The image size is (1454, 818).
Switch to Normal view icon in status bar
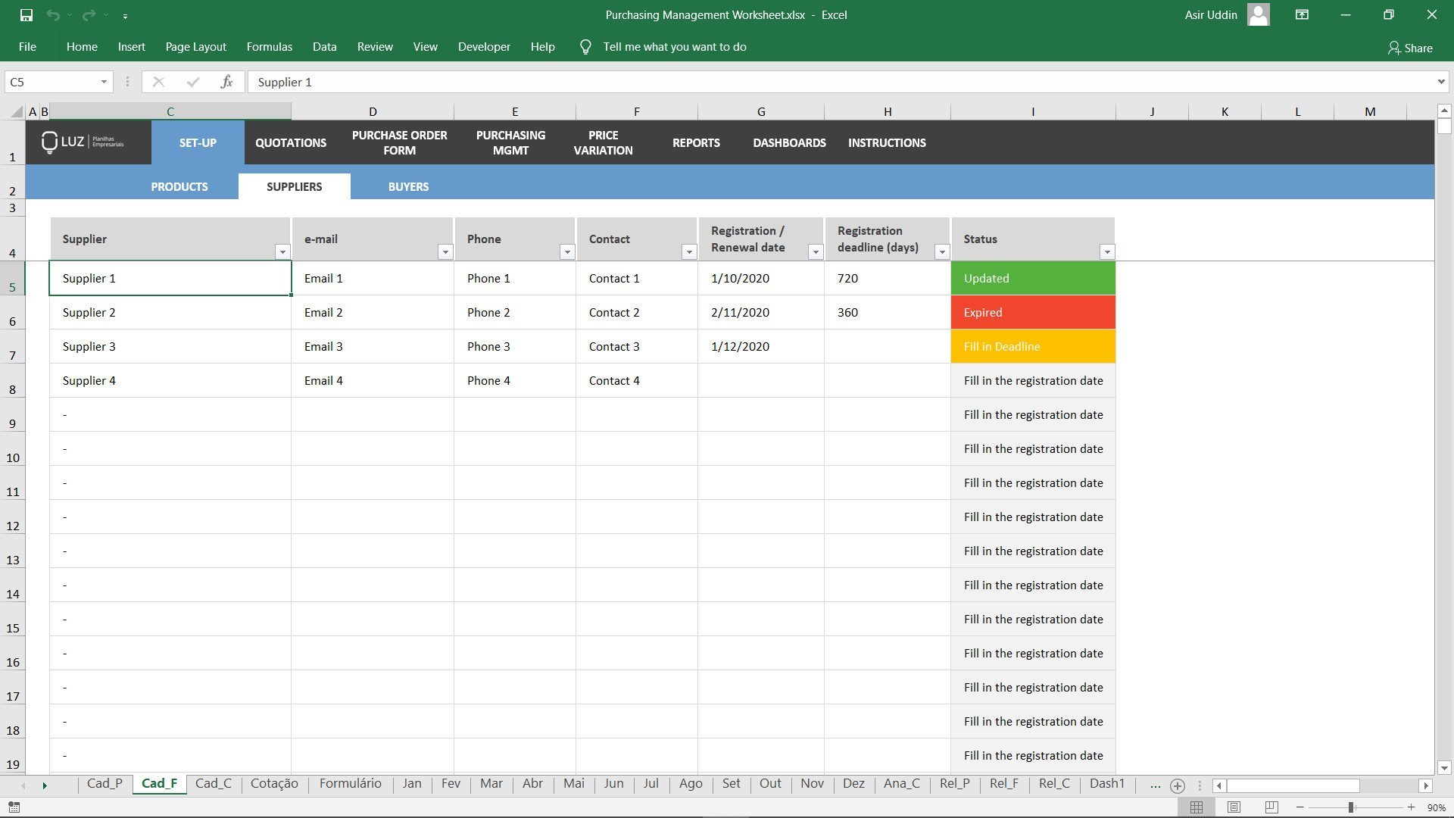click(1197, 807)
